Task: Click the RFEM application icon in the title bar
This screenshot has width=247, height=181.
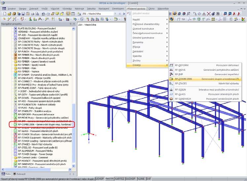Action: [x=3, y=3]
